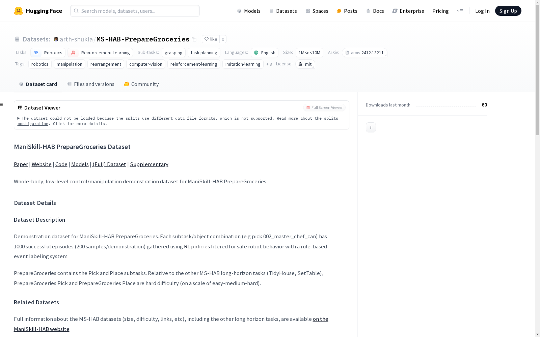Open the Full Screen Viewer
The image size is (540, 337).
tap(324, 108)
